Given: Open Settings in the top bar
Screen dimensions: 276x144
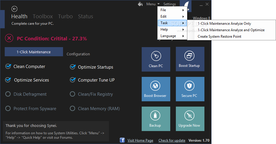Looking at the screenshot, I should pyautogui.click(x=169, y=4).
